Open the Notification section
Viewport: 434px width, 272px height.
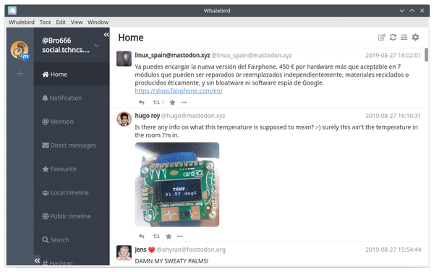coord(72,98)
